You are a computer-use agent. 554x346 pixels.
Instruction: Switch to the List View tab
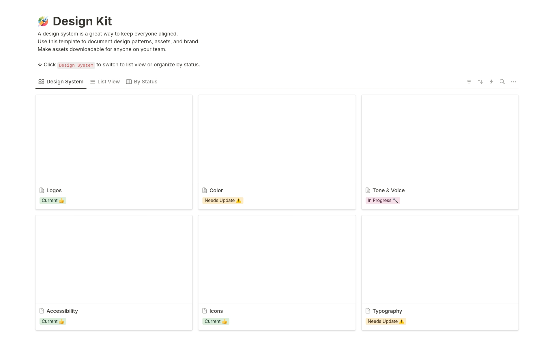click(x=104, y=81)
